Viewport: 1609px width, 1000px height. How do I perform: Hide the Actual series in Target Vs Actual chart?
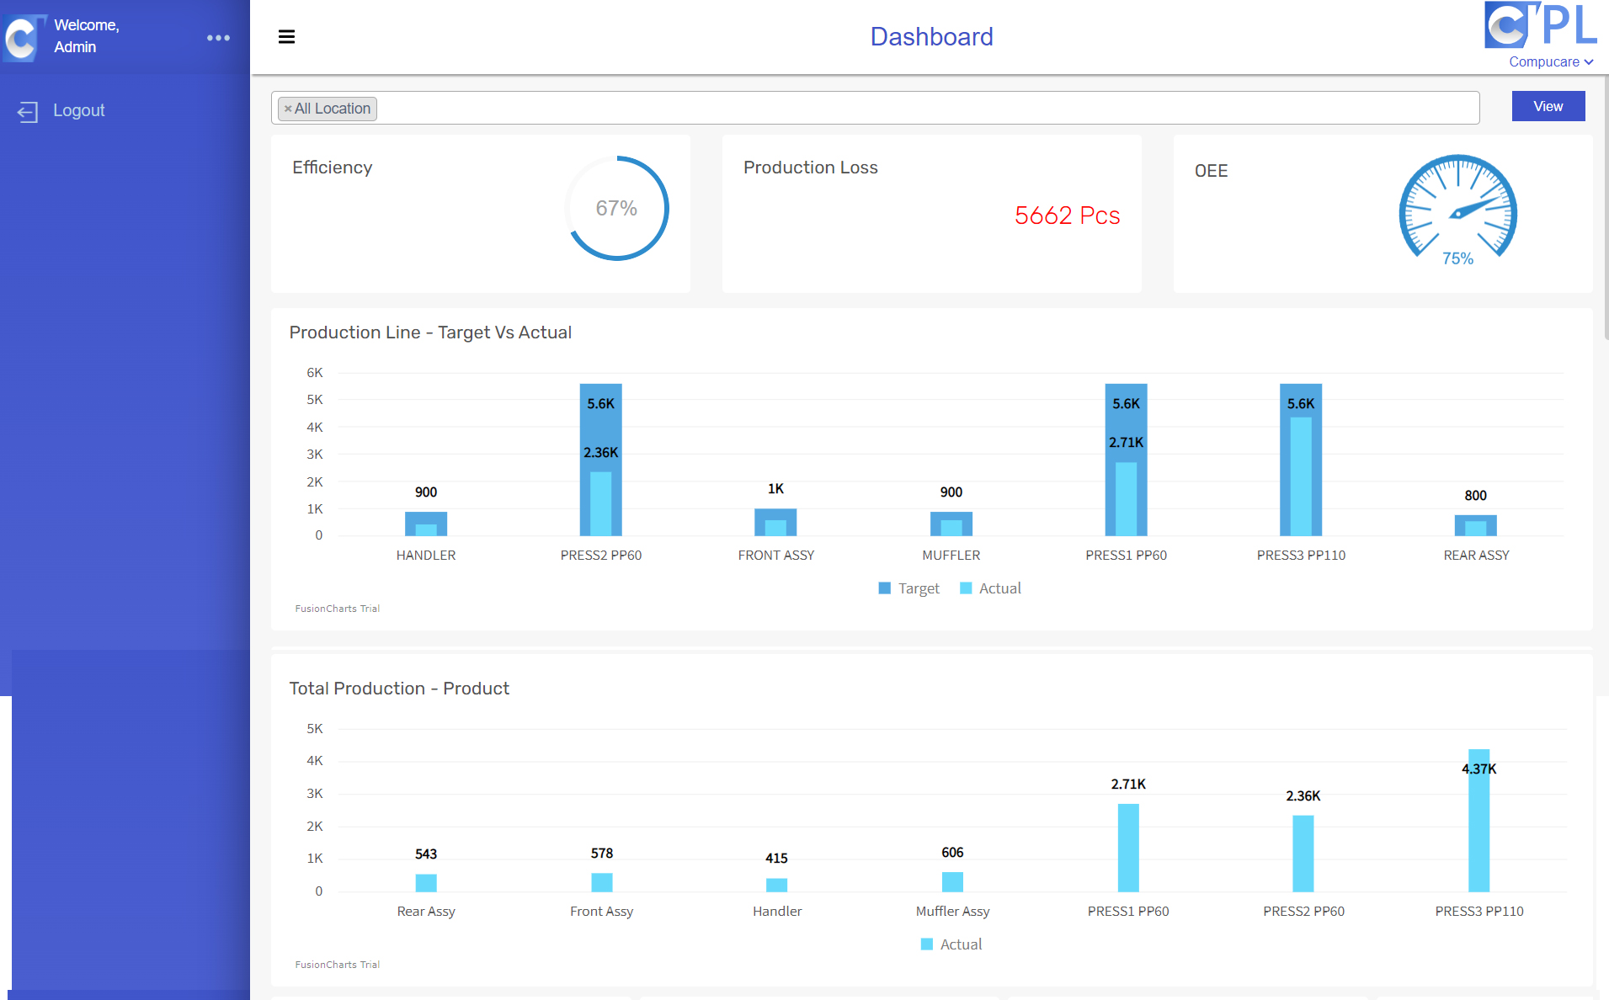pos(990,588)
